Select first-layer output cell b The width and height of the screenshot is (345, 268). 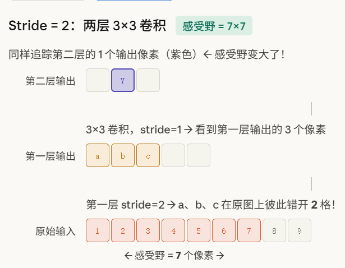click(x=123, y=155)
